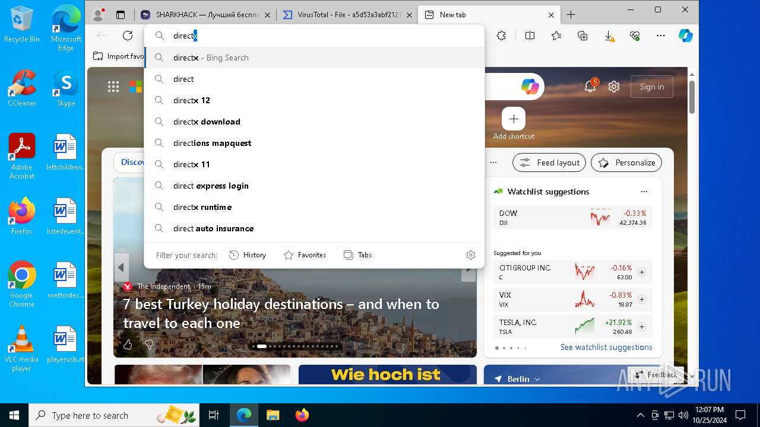Reload the page with the refresh icon
This screenshot has width=760, height=427.
tap(128, 36)
